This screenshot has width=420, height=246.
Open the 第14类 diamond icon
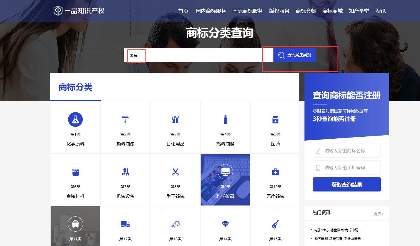[x=225, y=224]
